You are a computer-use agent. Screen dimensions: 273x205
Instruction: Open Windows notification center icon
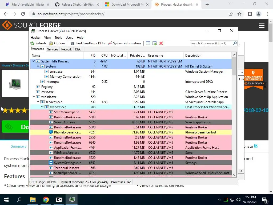pyautogui.click(x=264, y=200)
